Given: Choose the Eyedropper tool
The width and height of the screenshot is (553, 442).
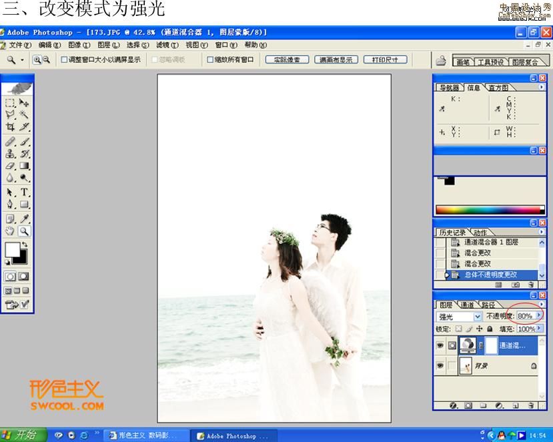Looking at the screenshot, I should pos(25,219).
